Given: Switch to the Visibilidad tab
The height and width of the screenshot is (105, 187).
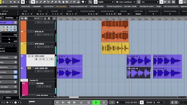Looking at the screenshot, I should (9, 18).
